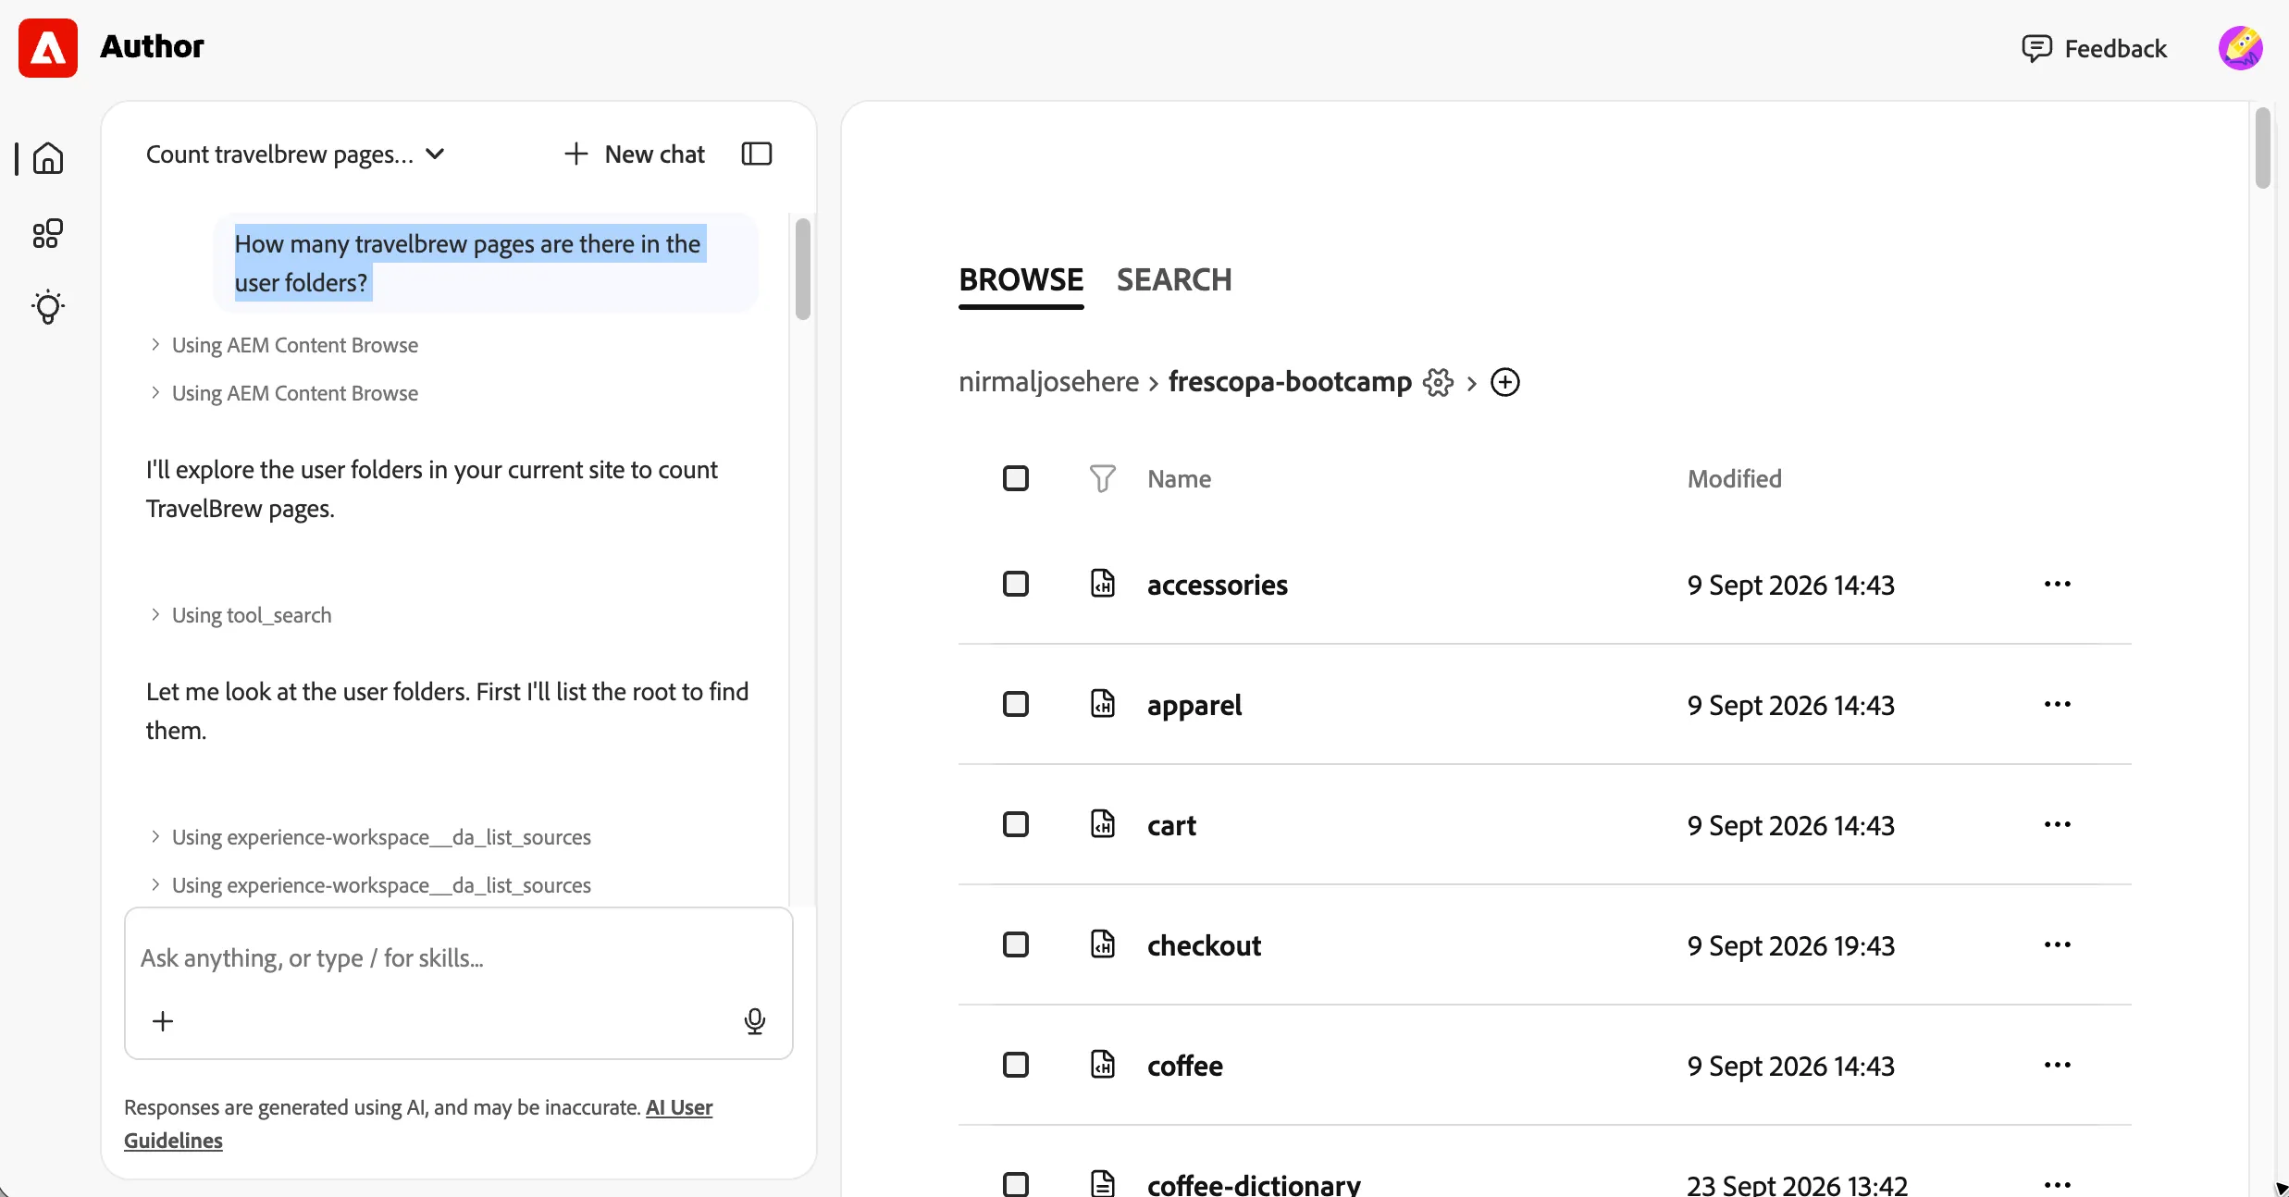Tick the select-all checkbox in header
The image size is (2289, 1197).
(1016, 478)
